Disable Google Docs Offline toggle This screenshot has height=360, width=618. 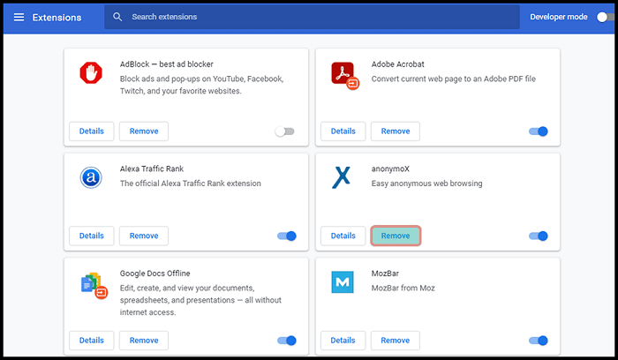[x=287, y=341]
